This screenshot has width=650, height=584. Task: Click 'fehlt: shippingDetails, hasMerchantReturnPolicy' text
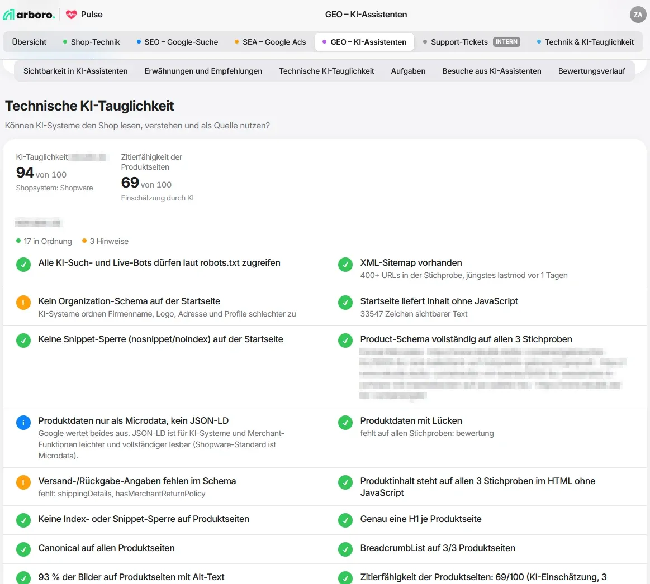coord(122,494)
